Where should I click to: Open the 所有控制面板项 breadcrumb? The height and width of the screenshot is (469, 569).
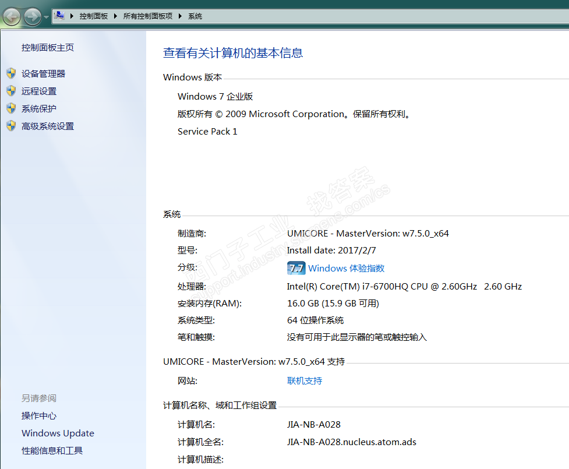tap(148, 16)
